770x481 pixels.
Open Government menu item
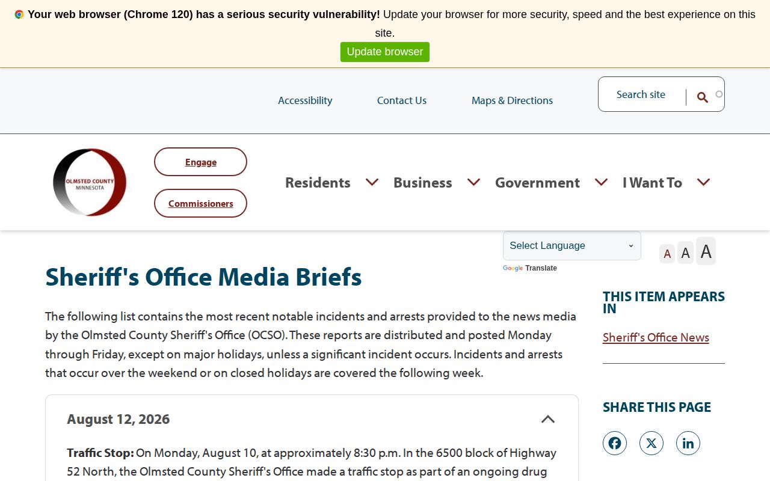[x=537, y=182]
